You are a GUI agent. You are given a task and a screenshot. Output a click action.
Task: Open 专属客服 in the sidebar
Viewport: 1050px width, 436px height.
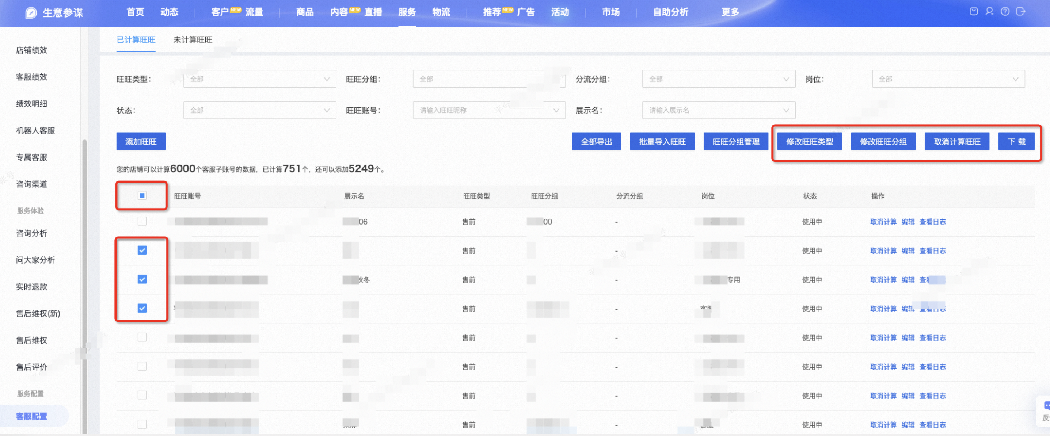[31, 157]
